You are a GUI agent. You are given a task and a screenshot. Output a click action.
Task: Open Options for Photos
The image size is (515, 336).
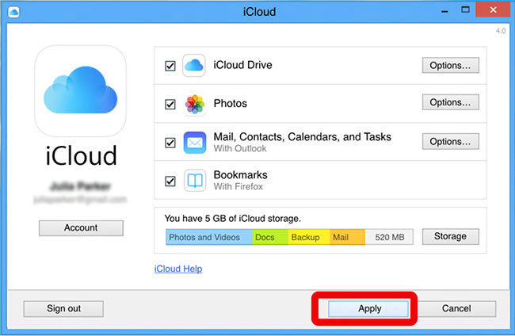450,102
